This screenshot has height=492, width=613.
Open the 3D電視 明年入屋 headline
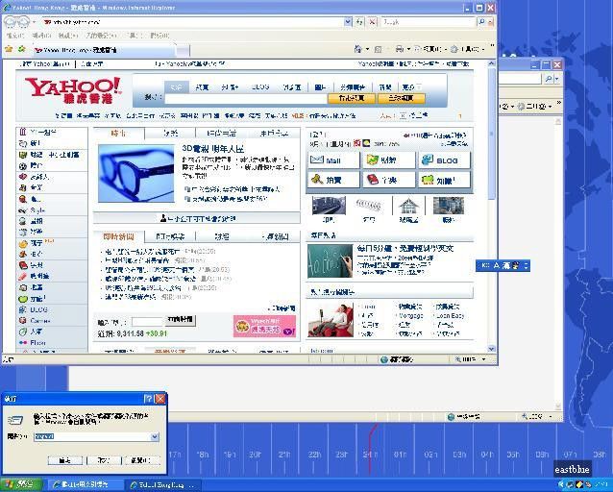pyautogui.click(x=213, y=149)
